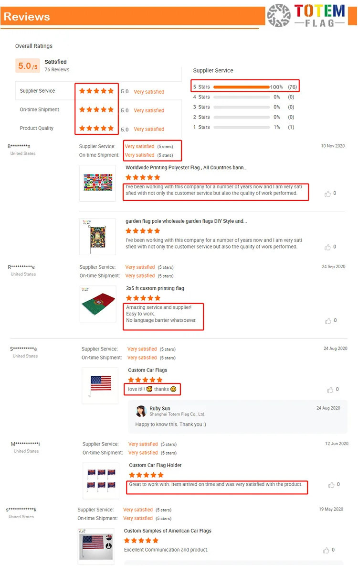358x577 pixels.
Task: Select the Supplier Service rating row
Action: coord(98,91)
